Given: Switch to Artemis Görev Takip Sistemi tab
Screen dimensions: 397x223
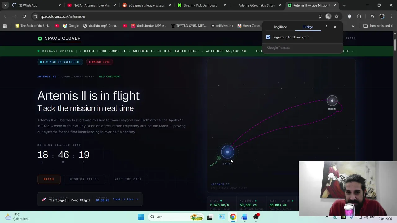Looking at the screenshot, I should [256, 5].
